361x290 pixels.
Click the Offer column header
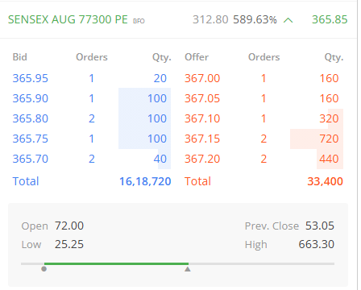[x=197, y=57]
